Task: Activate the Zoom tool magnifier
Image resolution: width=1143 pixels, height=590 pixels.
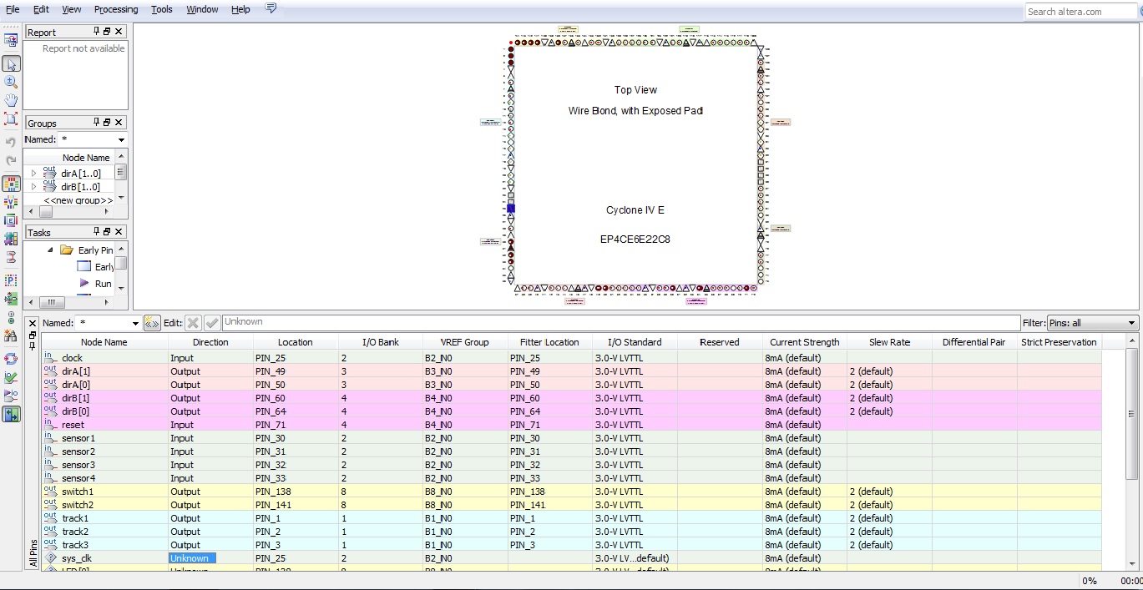Action: (x=11, y=82)
